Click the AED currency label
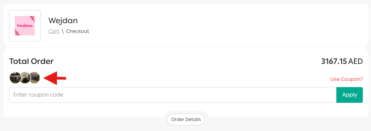Viewport: 371px width, 131px height. (356, 61)
